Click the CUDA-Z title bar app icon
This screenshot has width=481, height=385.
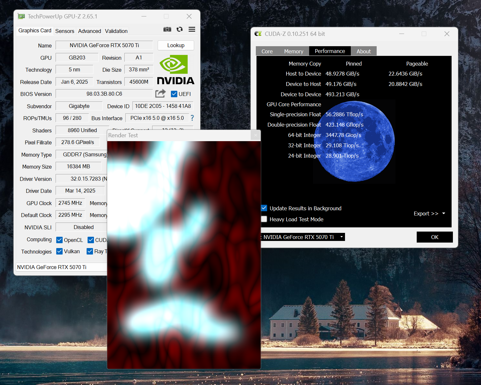258,34
